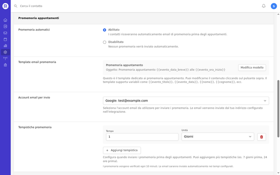Delete the reminder timing with trash icon
Screen dimensions: 280x175
point(261,137)
